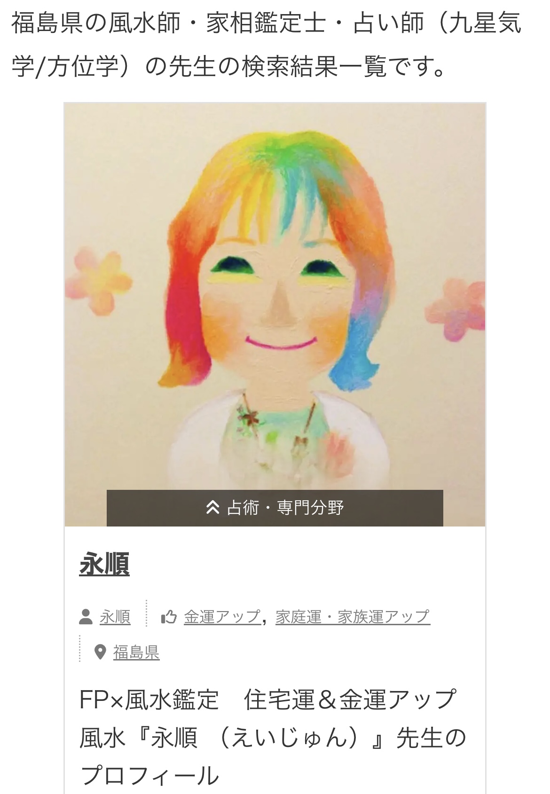Expand the 占術・専門分野 overlay bar

[275, 508]
